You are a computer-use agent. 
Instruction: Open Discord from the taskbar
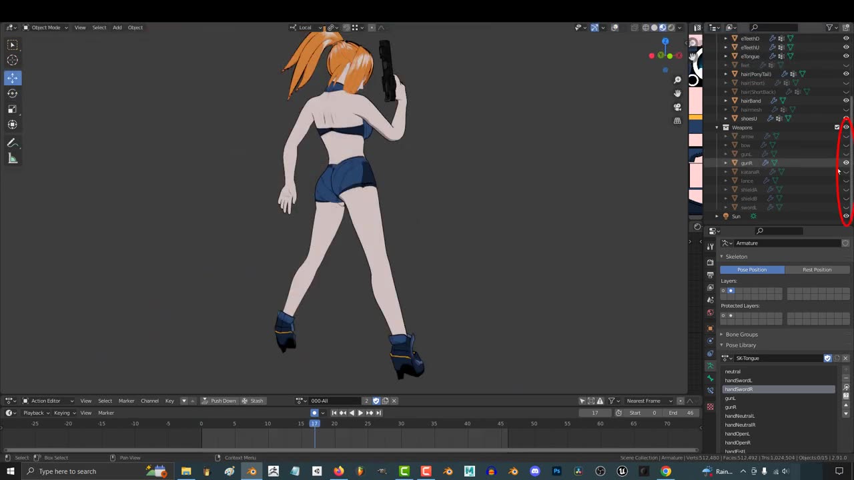[534, 471]
